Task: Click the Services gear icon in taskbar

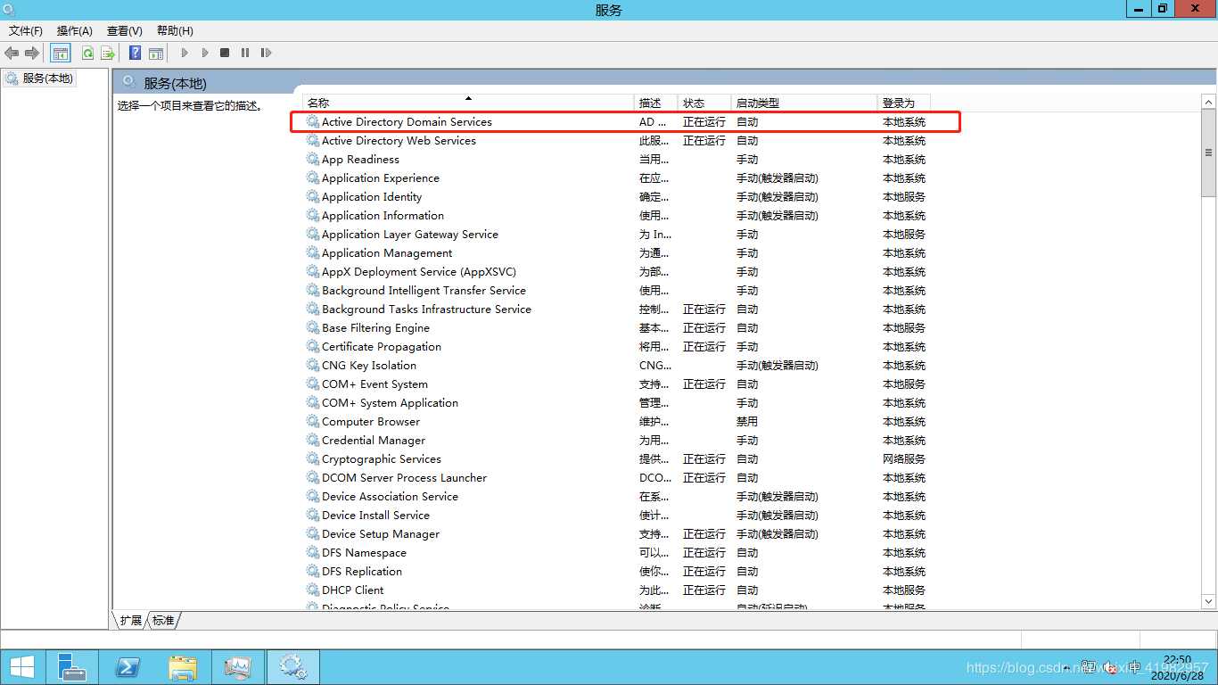Action: tap(292, 667)
